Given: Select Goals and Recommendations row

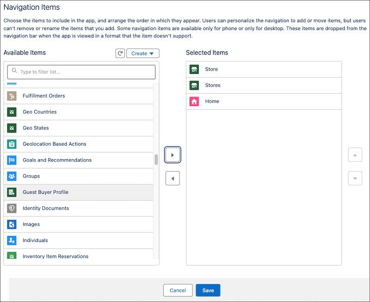Looking at the screenshot, I should pyautogui.click(x=79, y=160).
